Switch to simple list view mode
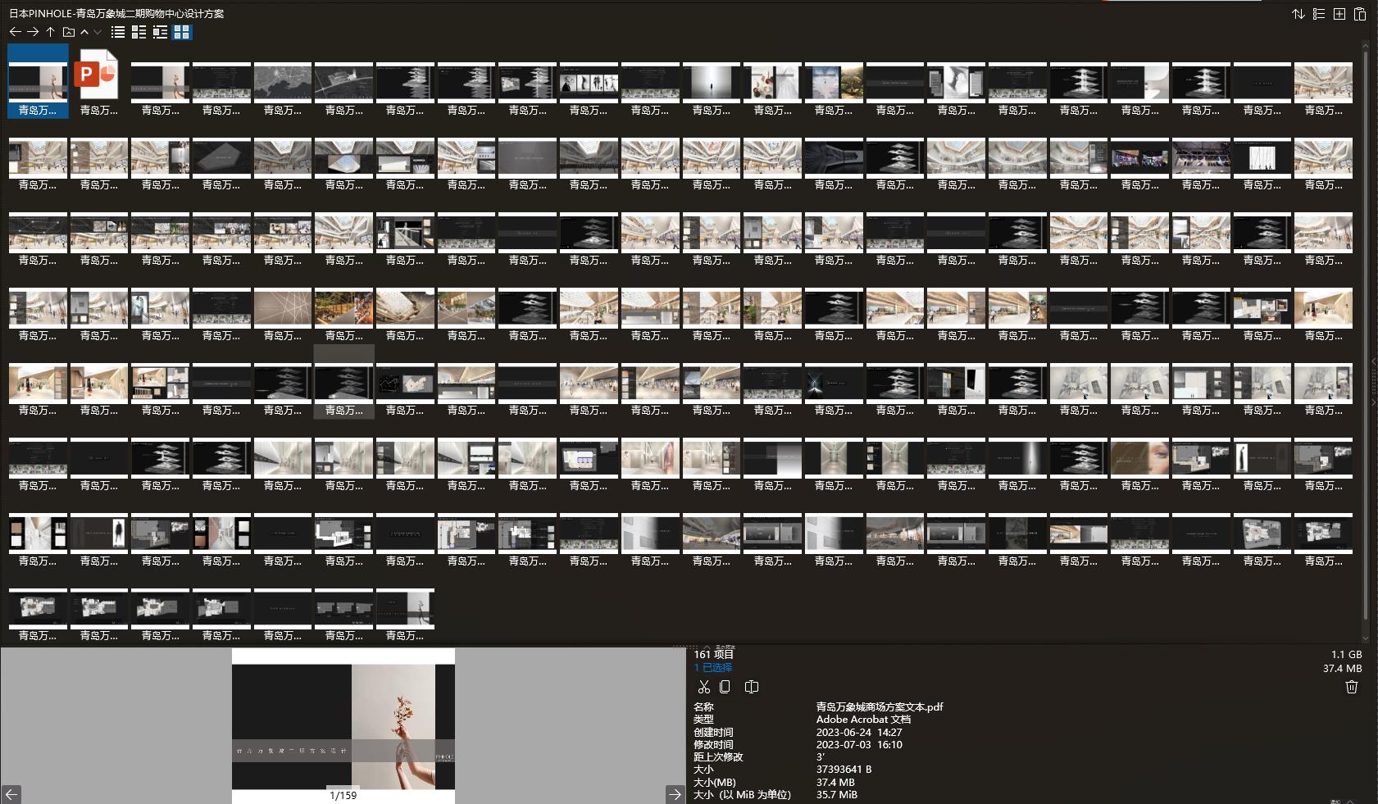This screenshot has height=804, width=1378. click(118, 32)
